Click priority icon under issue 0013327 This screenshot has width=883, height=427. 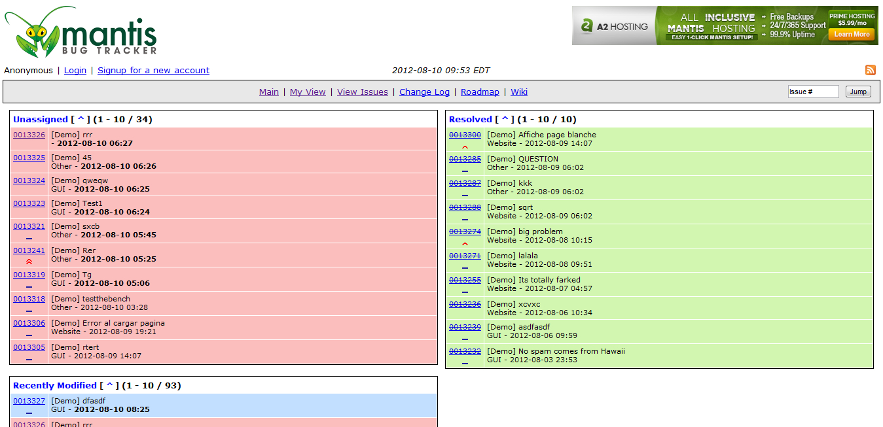coord(29,413)
